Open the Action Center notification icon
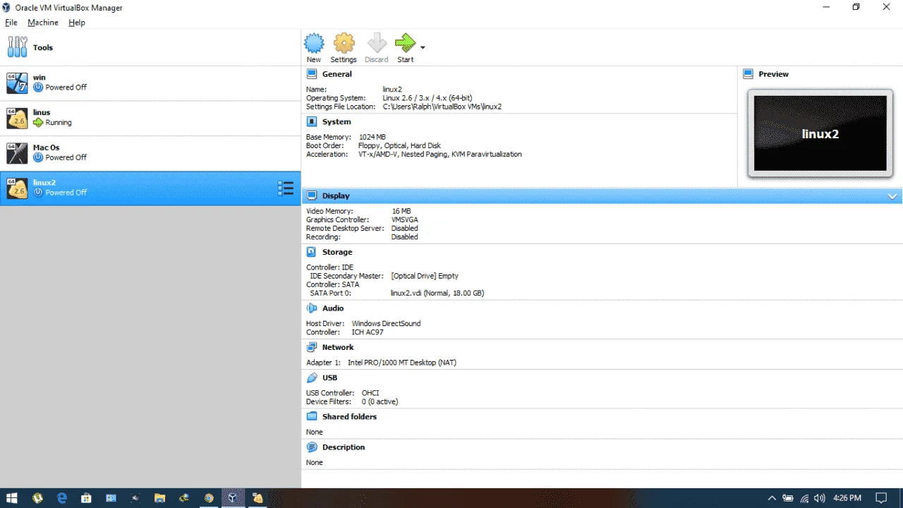 pos(881,498)
